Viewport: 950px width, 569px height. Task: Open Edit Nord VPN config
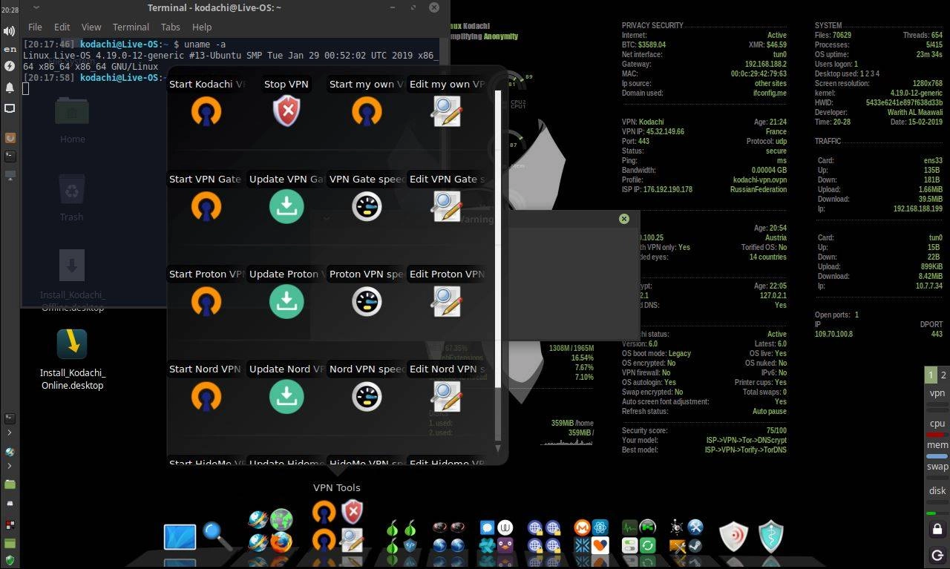447,397
